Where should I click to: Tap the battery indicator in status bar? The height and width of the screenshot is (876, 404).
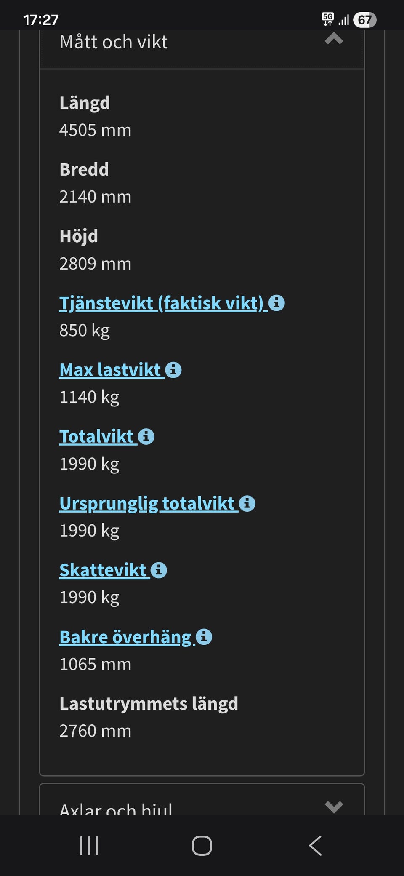point(364,20)
